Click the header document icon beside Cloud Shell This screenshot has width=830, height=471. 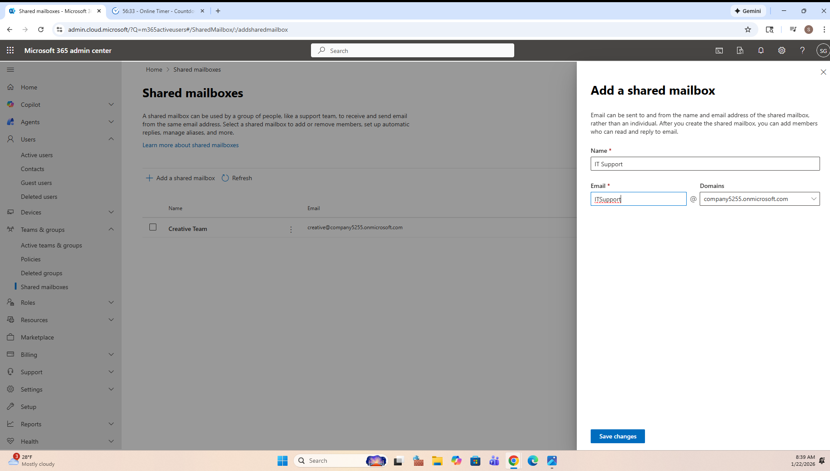click(x=740, y=50)
